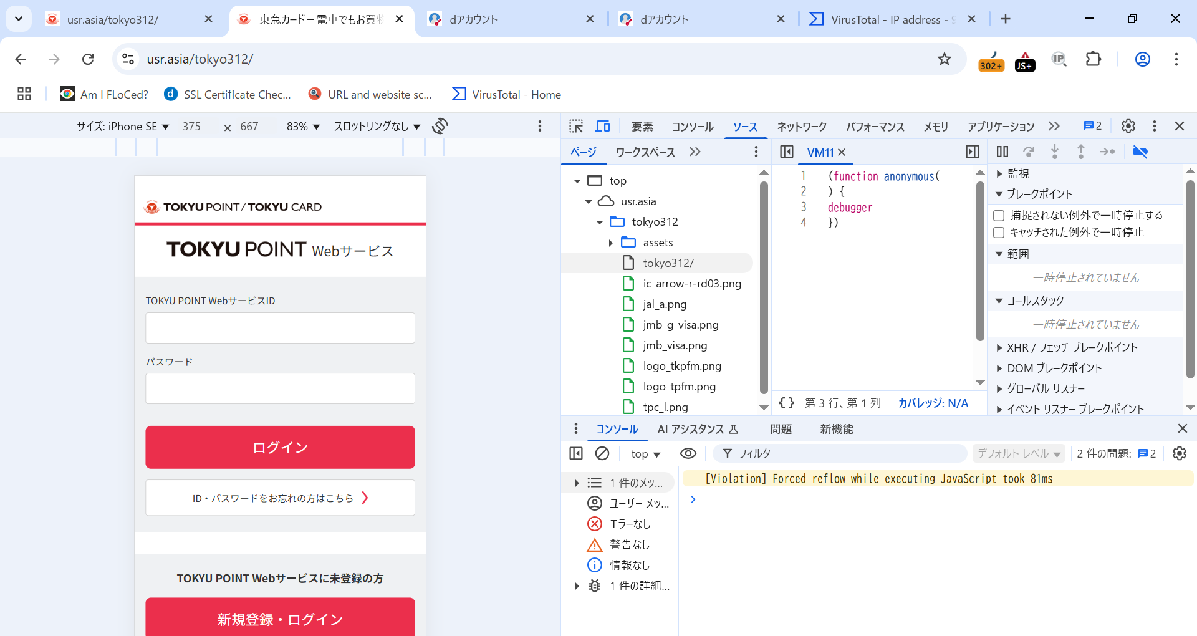Click the パスワード input field
Image resolution: width=1197 pixels, height=636 pixels.
[x=280, y=388]
